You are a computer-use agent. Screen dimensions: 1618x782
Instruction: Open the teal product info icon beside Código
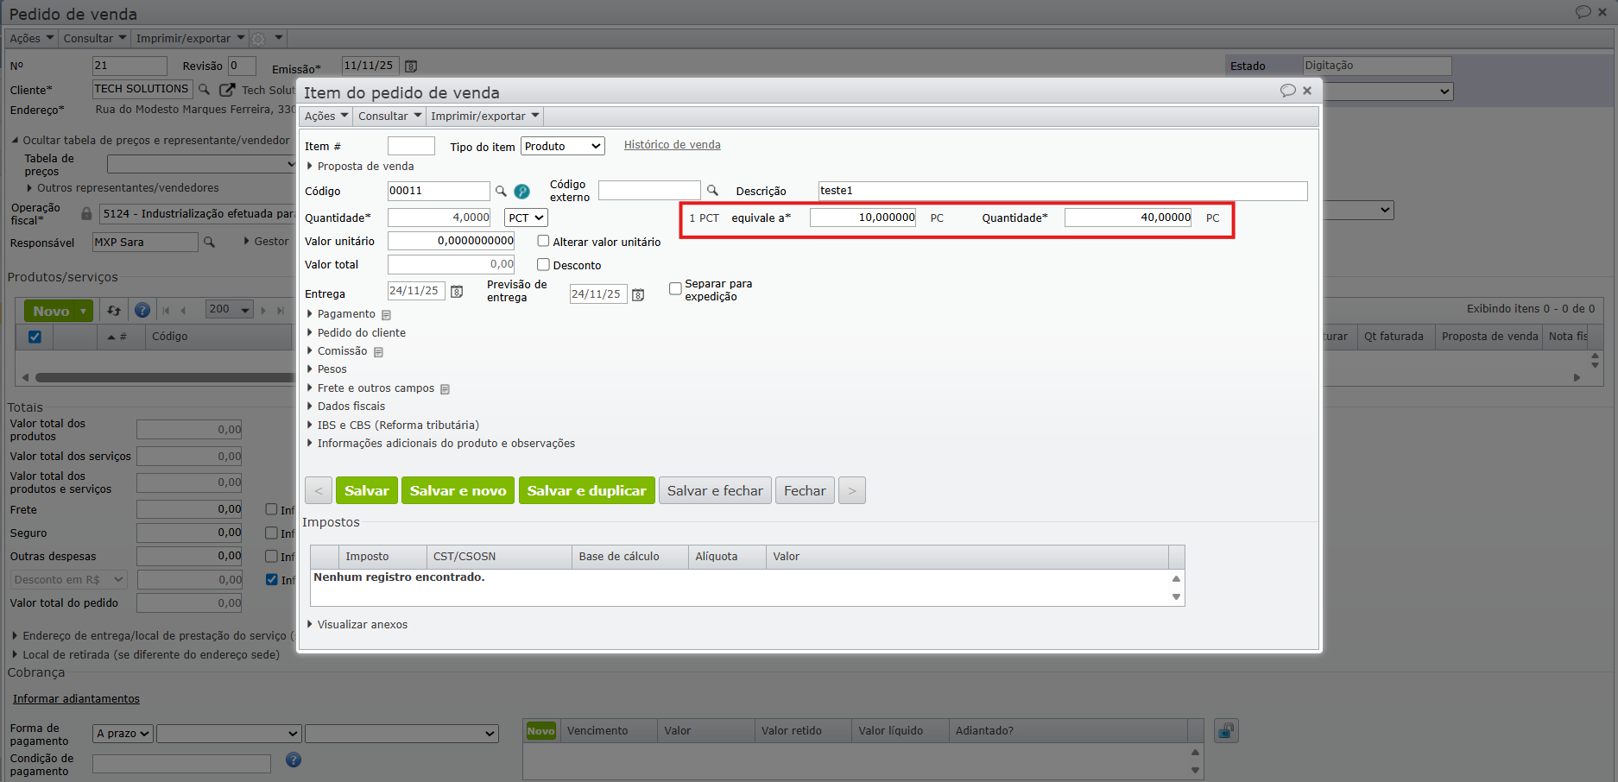click(522, 192)
